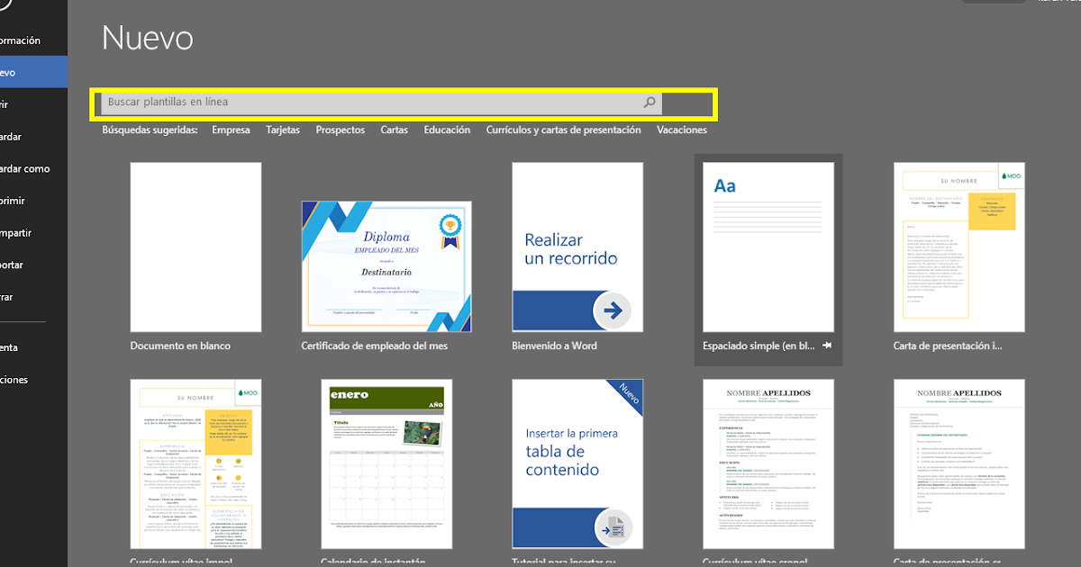
Task: Click the "Buscar plantillas en línea" search box
Action: click(360, 102)
